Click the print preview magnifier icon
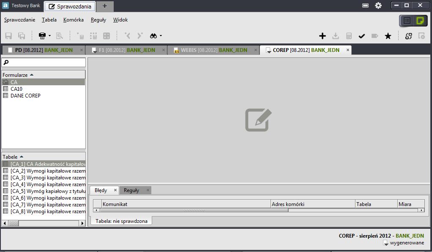432x252 pixels. (x=59, y=36)
